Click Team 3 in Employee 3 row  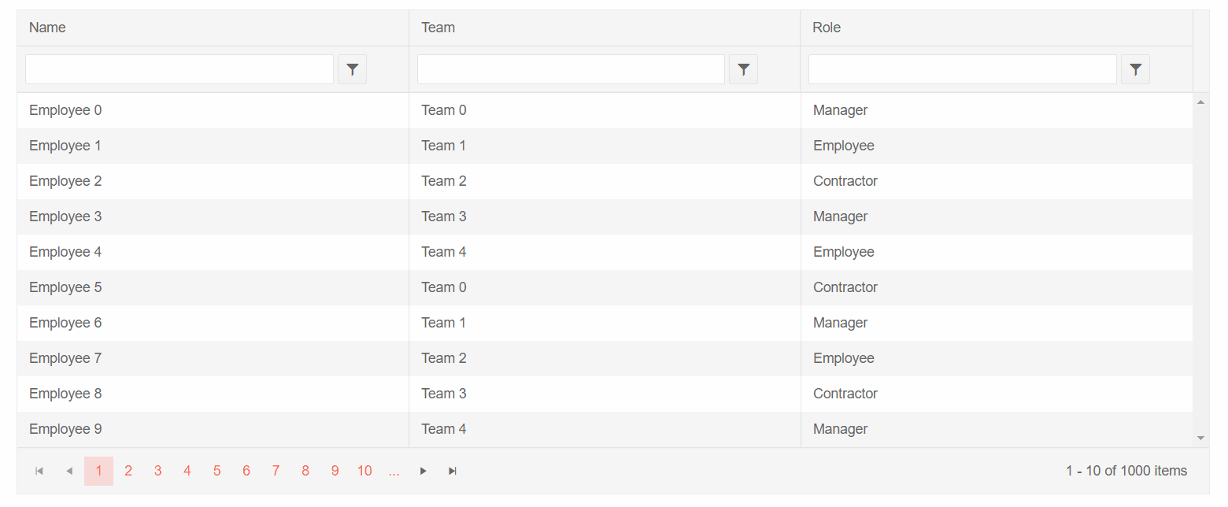(x=605, y=216)
